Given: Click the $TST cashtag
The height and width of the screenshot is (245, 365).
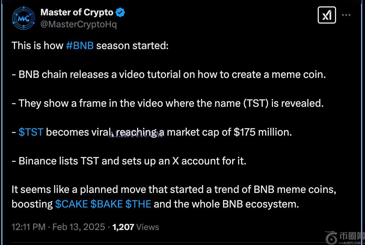Looking at the screenshot, I should click(x=31, y=132).
